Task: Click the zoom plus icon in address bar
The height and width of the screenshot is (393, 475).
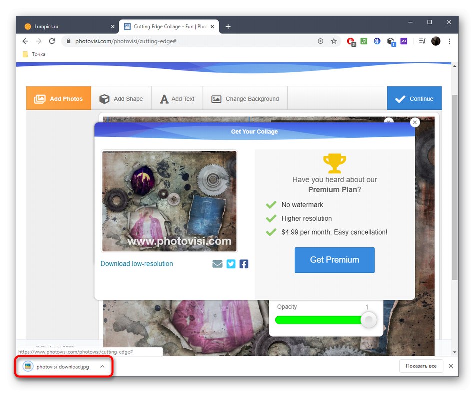Action: 321,41
